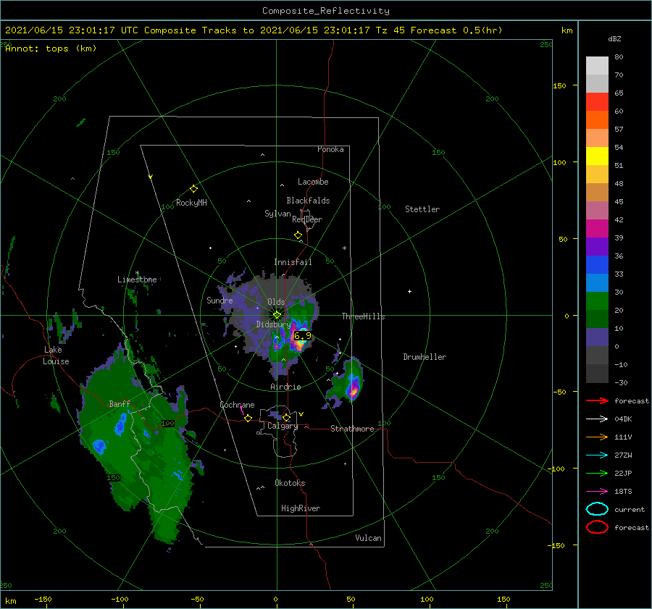Click the Lacombe city label
The height and width of the screenshot is (609, 652).
(x=313, y=182)
